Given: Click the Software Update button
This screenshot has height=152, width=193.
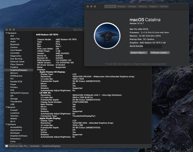Looking at the screenshot, I should point(160,53).
